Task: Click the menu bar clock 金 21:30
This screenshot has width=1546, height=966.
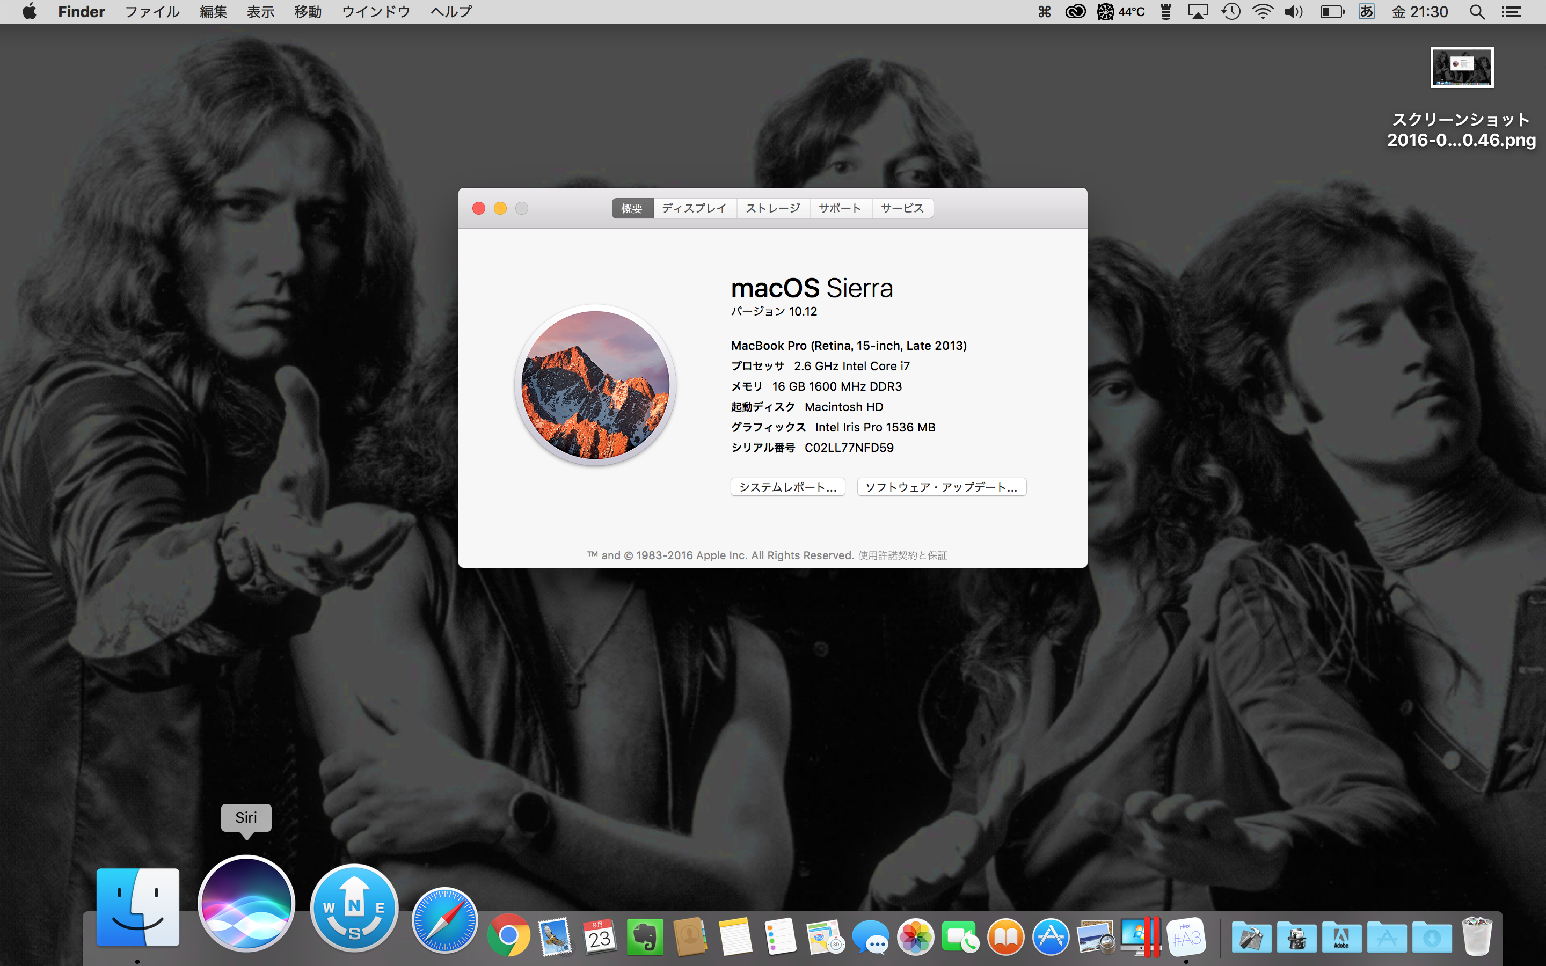Action: click(1419, 11)
